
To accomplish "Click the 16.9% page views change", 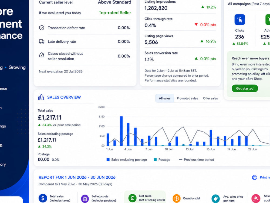I will pos(208,41).
